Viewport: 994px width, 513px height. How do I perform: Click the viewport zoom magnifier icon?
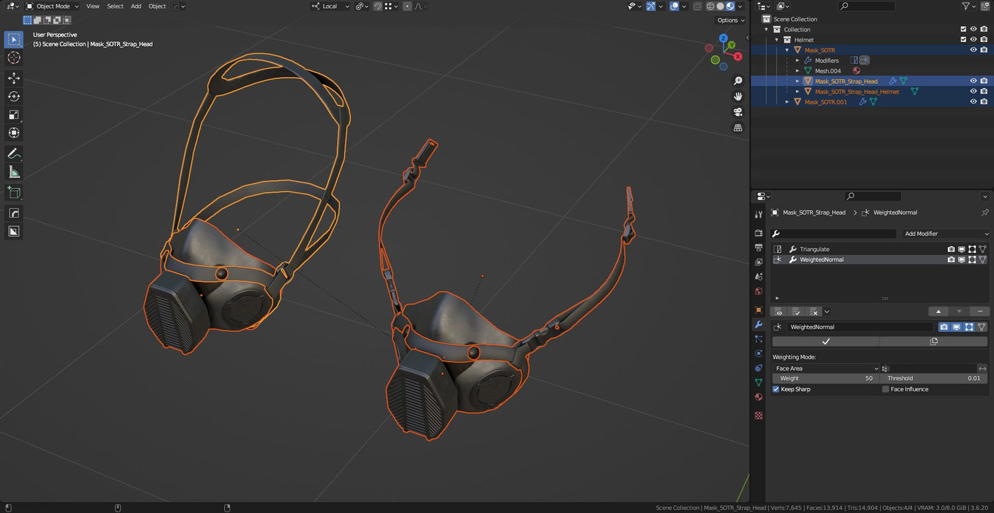738,80
